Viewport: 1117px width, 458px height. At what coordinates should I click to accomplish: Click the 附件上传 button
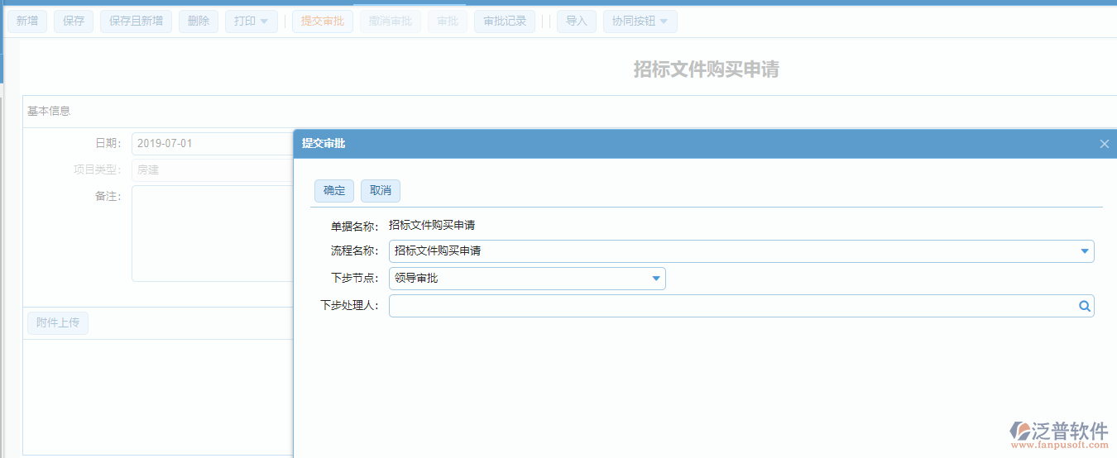(x=58, y=323)
